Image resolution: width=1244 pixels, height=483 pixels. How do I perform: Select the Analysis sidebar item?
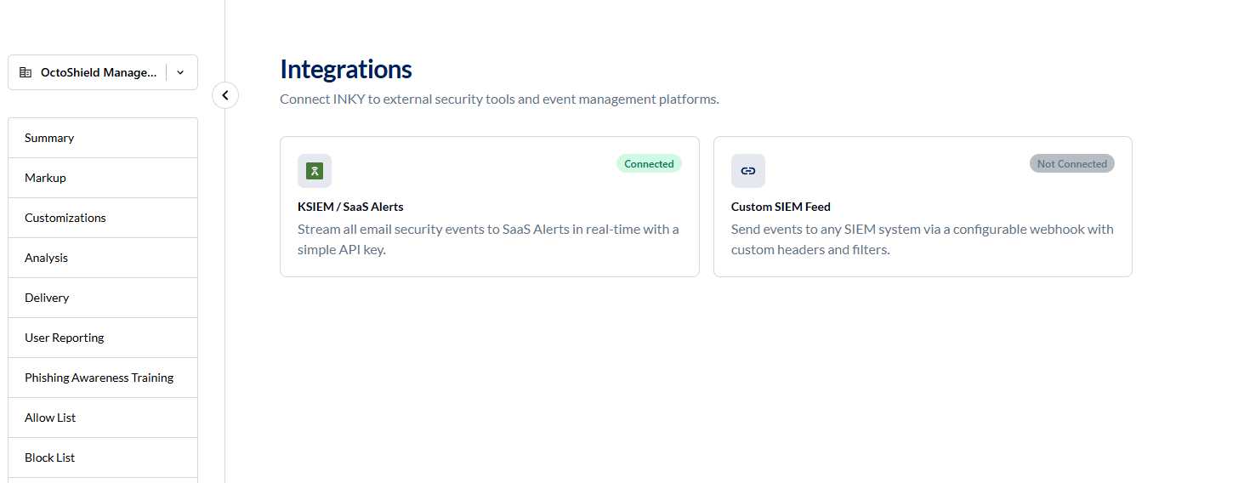103,258
